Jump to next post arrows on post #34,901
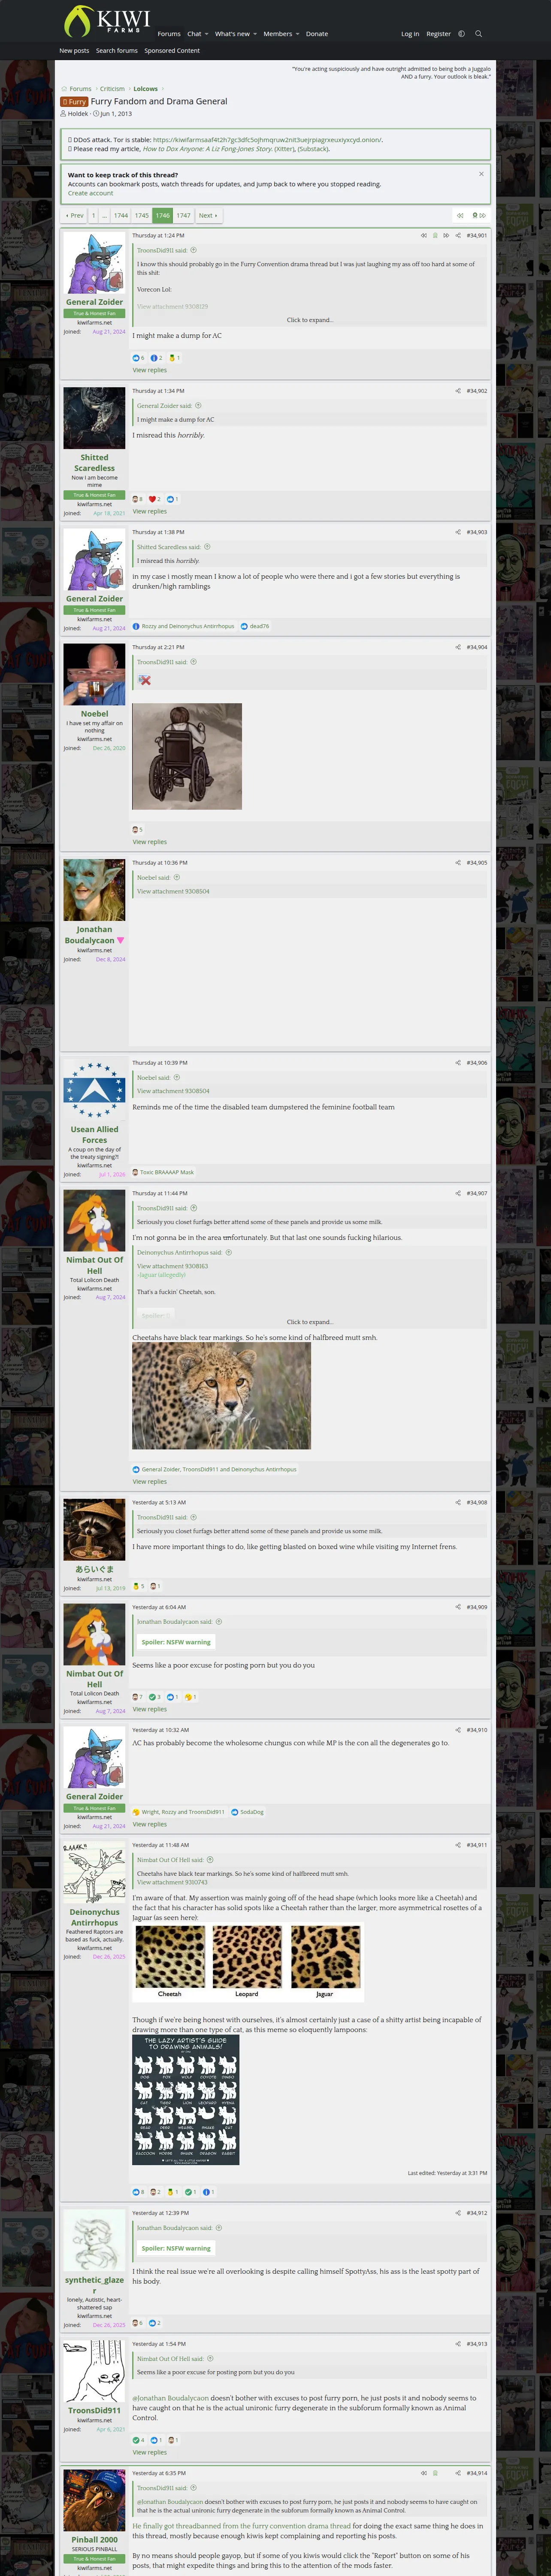 [446, 236]
